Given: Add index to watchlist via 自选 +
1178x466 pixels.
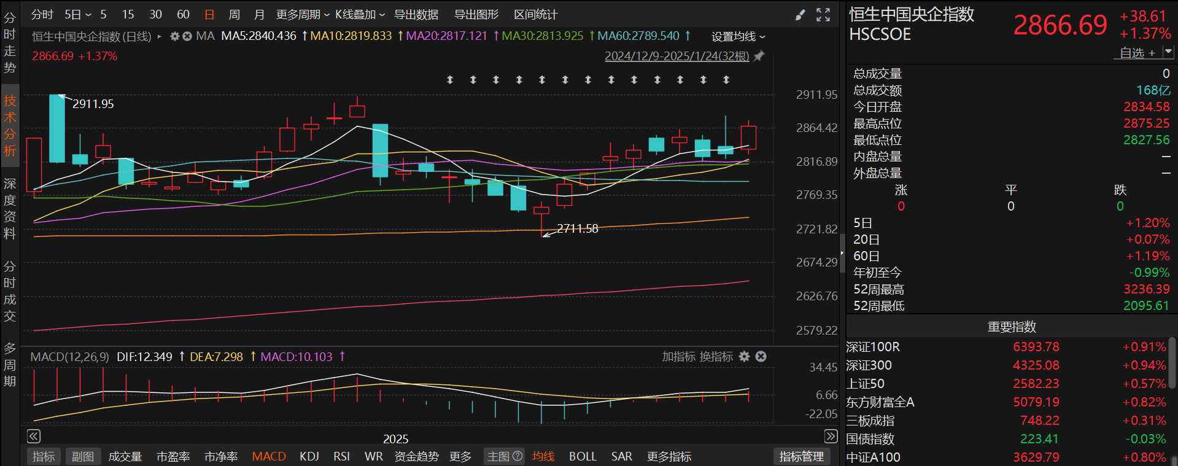Looking at the screenshot, I should [x=1137, y=53].
